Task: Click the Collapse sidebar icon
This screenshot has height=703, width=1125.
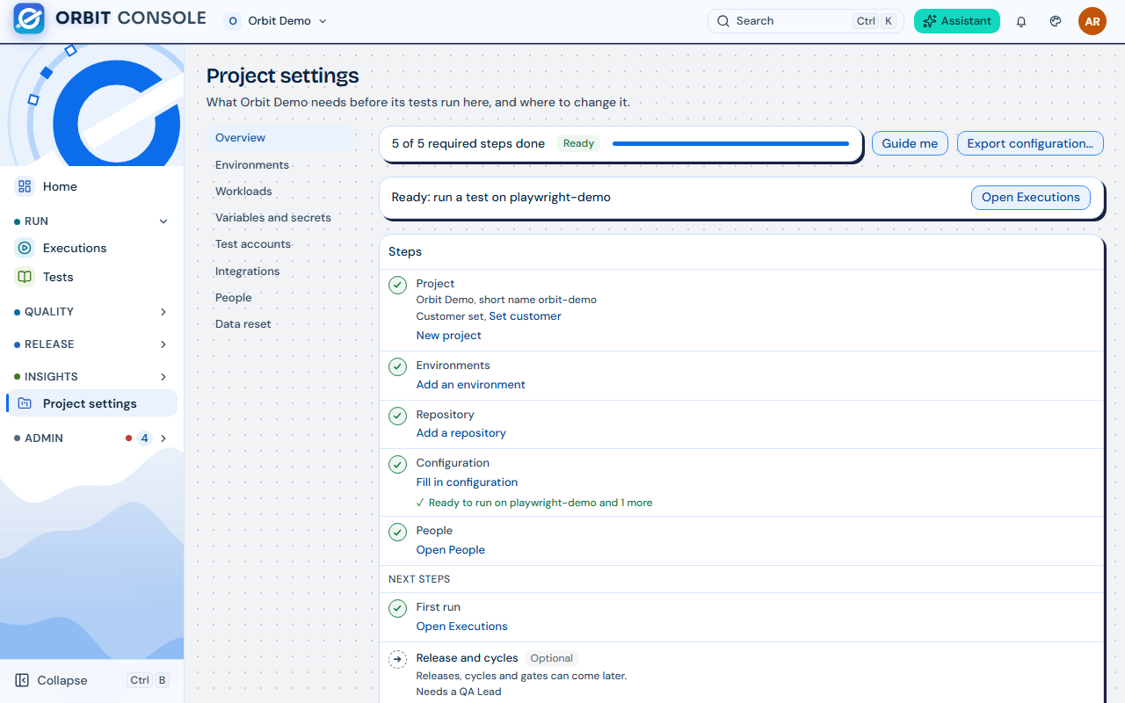Action: pyautogui.click(x=22, y=680)
